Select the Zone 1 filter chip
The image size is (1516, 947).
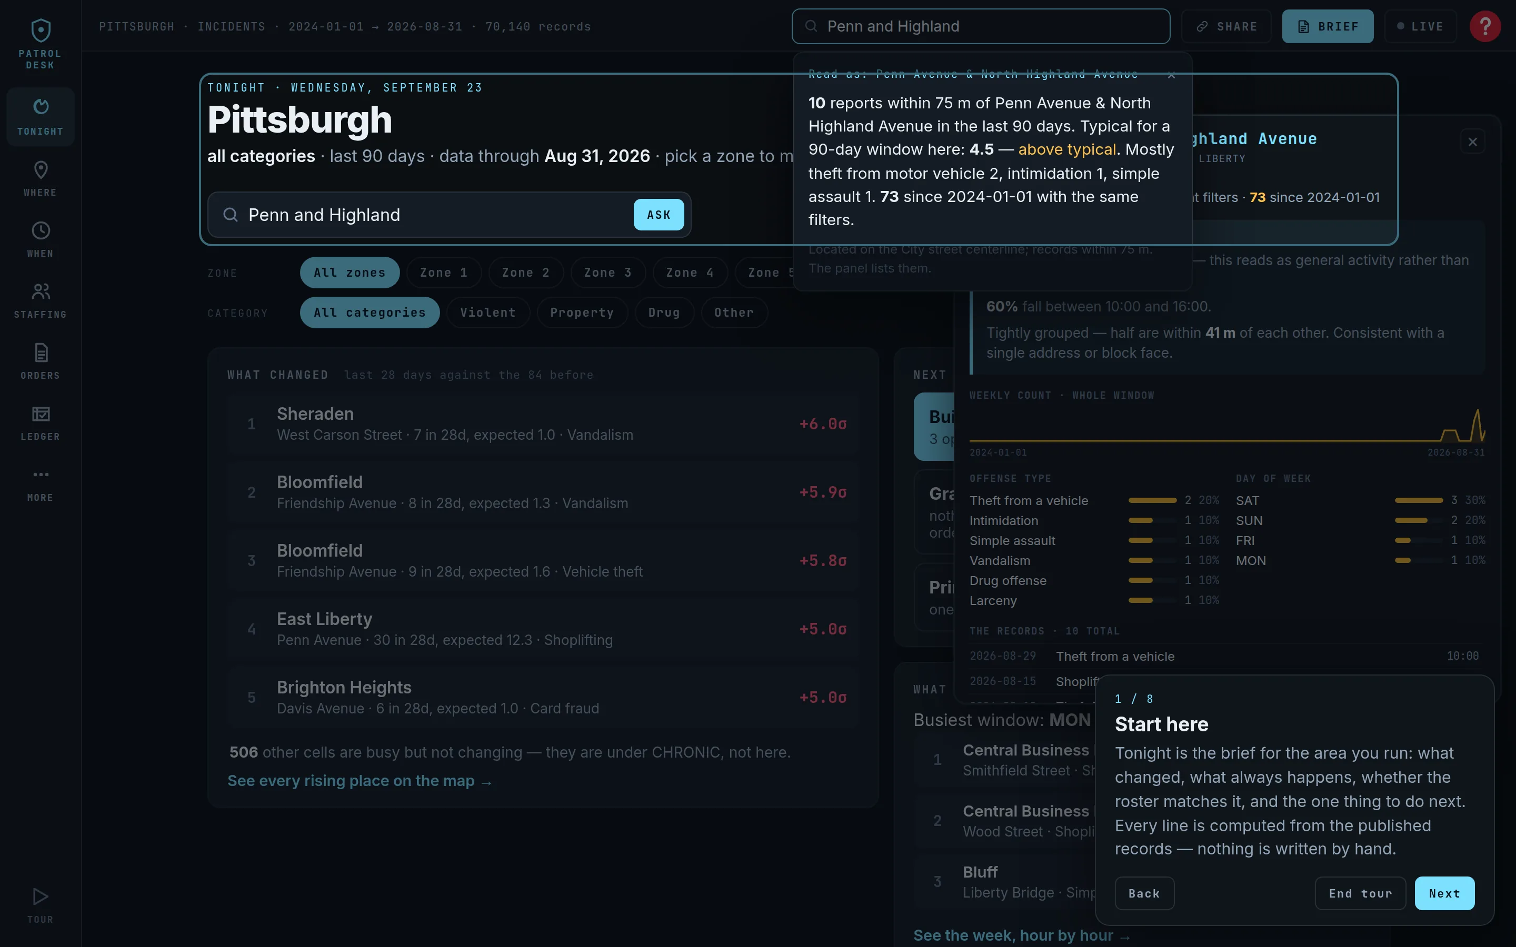coord(444,273)
